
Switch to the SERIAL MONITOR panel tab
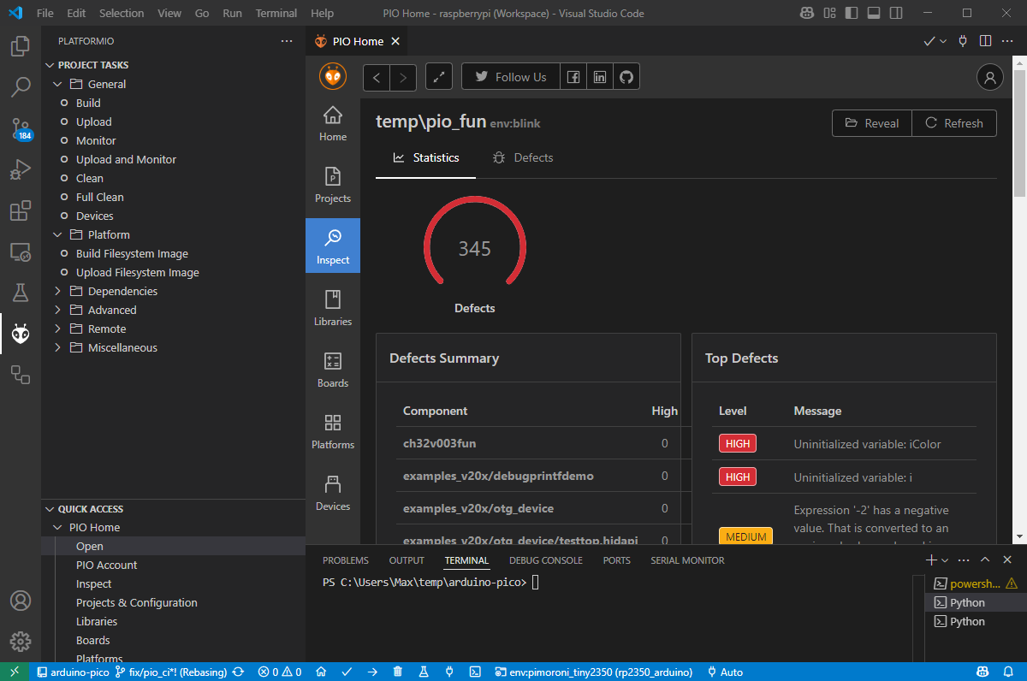[x=687, y=560]
